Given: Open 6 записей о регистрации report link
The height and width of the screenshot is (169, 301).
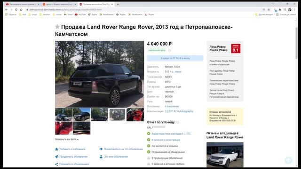Looking at the screenshot, I should (x=166, y=140).
